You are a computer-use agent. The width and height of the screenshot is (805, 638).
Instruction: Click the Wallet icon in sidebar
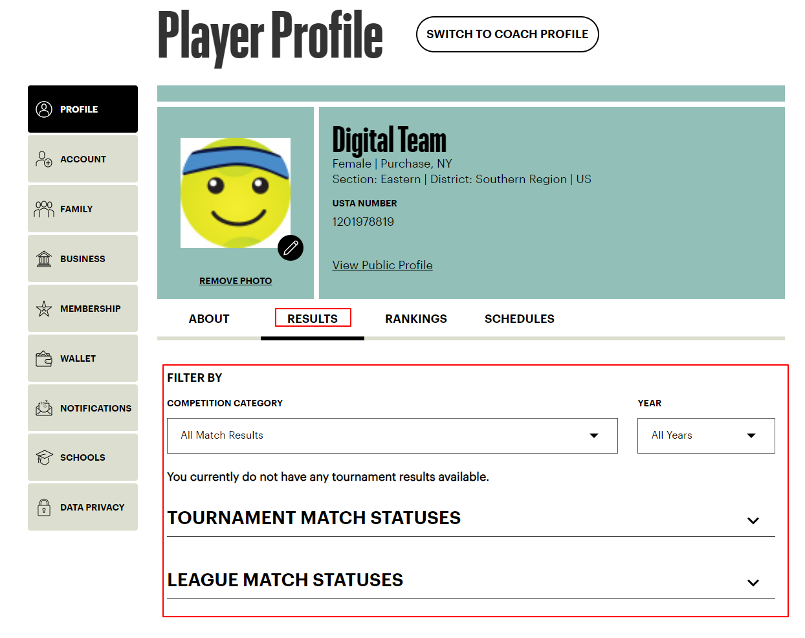pos(44,358)
